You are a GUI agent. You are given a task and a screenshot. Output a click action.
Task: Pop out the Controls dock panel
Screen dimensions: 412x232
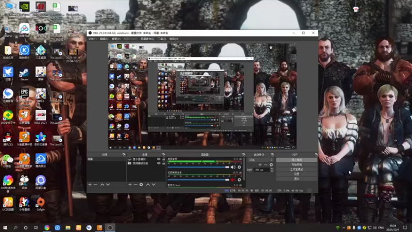(316, 155)
